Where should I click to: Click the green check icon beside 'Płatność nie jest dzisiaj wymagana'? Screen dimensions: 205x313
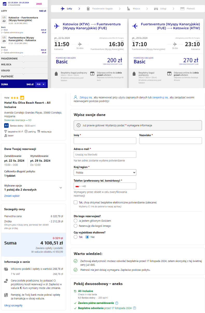[76, 270]
